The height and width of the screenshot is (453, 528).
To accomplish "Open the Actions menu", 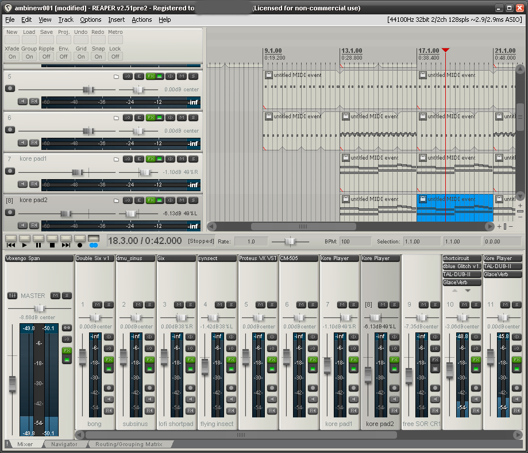I will (142, 20).
